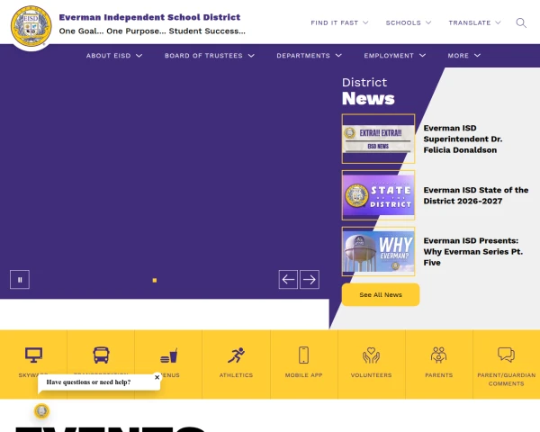This screenshot has height=432, width=540.
Task: Expand the Translate language dropdown
Action: click(475, 22)
